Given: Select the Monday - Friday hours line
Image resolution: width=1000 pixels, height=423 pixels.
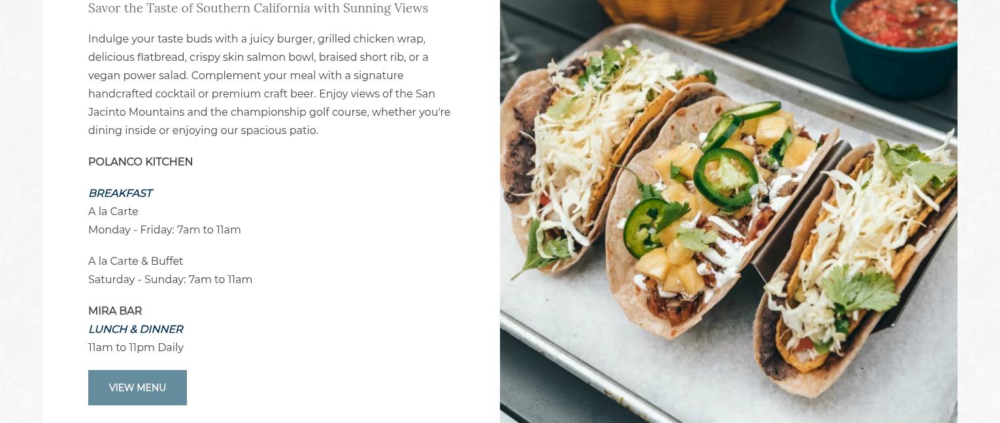Looking at the screenshot, I should (x=165, y=229).
